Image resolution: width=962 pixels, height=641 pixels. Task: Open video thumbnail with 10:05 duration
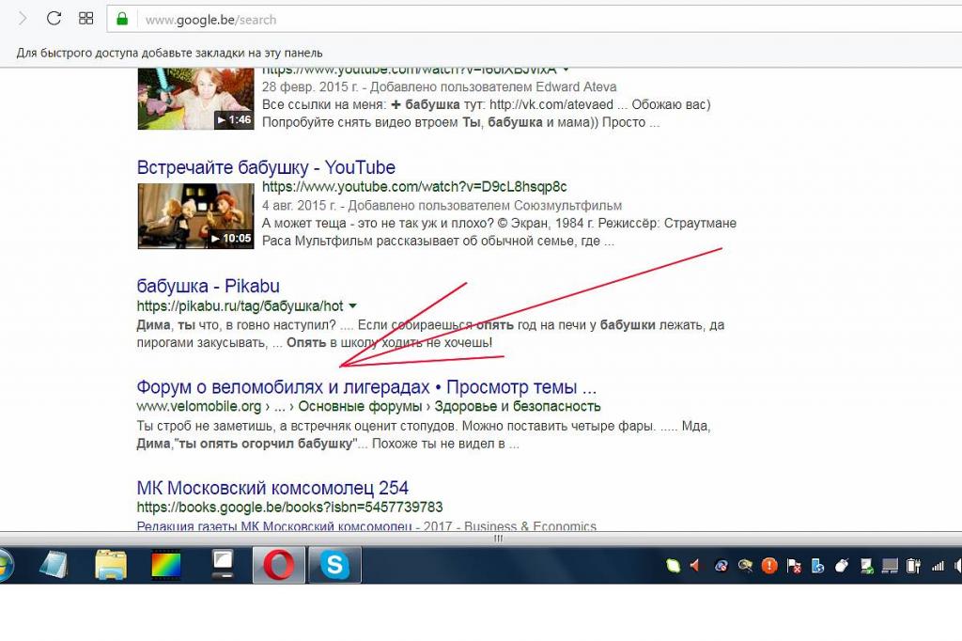pyautogui.click(x=195, y=216)
